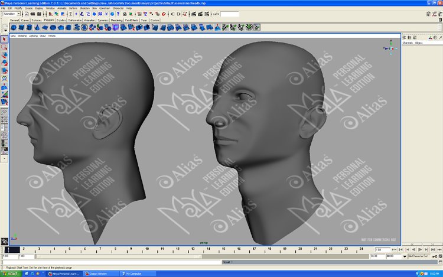This screenshot has width=443, height=277.
Task: Open the Animation menu set dropdown
Action: click(x=12, y=14)
